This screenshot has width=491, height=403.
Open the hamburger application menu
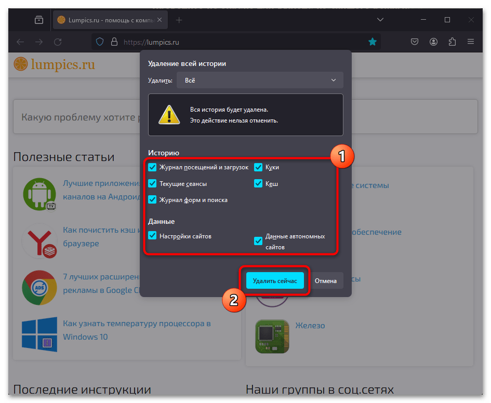tap(471, 42)
